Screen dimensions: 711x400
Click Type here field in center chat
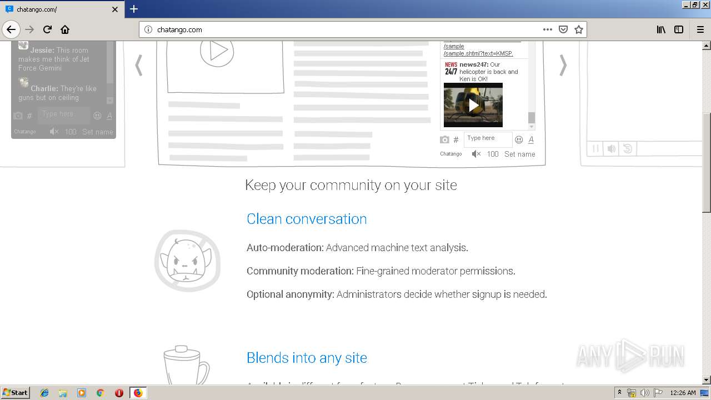point(488,139)
